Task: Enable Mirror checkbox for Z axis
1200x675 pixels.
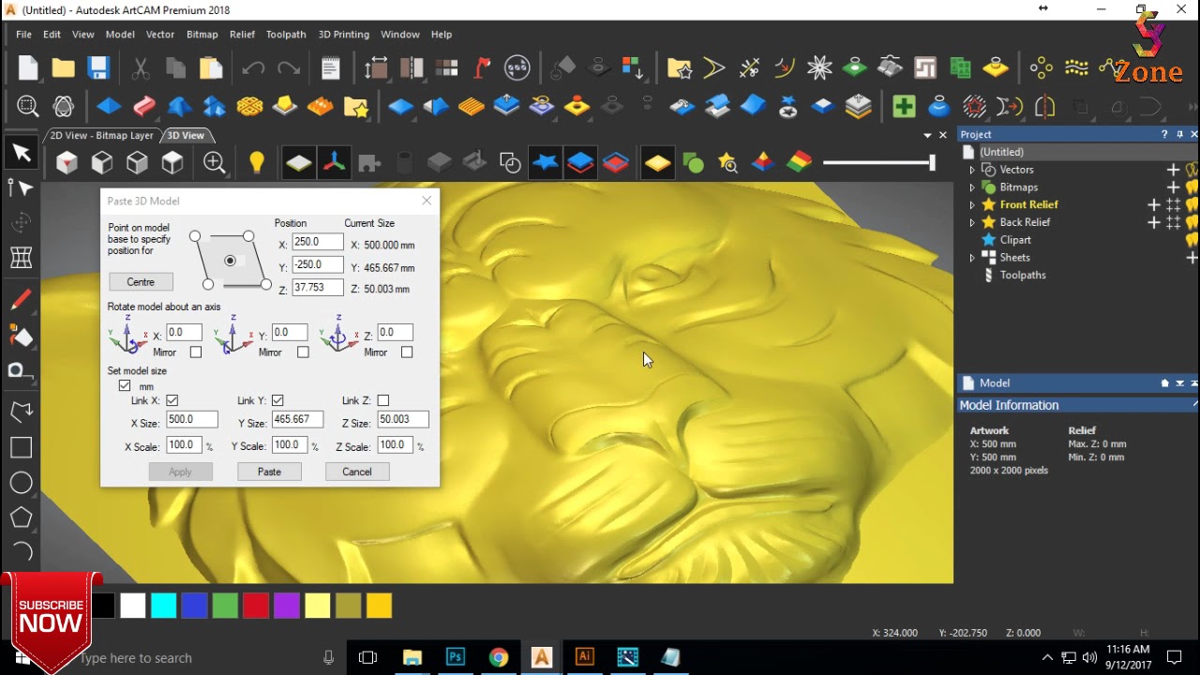Action: pos(407,352)
